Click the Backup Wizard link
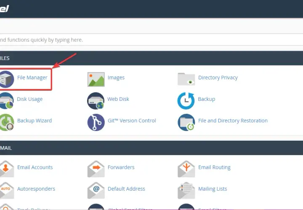 (x=35, y=121)
